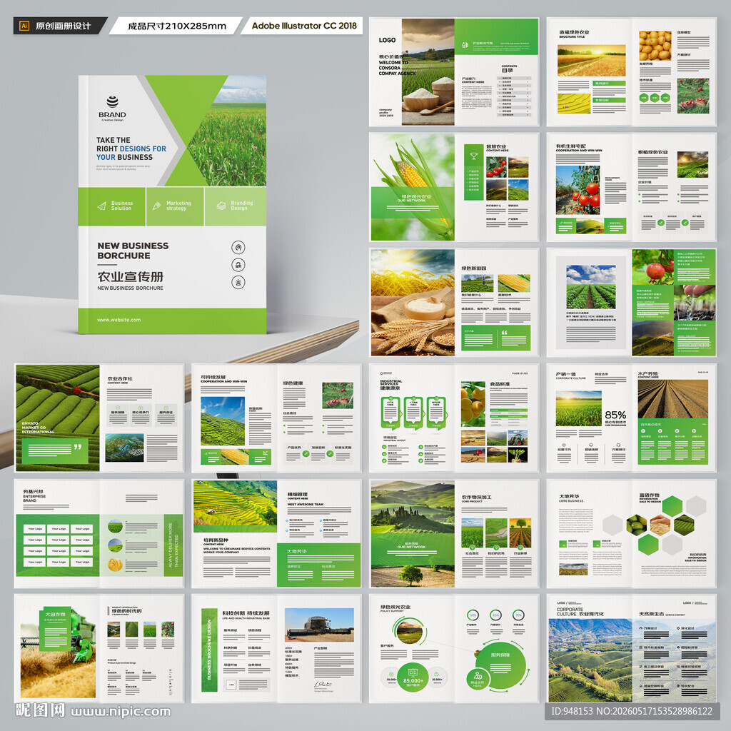
Task: Click the ID:948153 number label
Action: tap(571, 711)
